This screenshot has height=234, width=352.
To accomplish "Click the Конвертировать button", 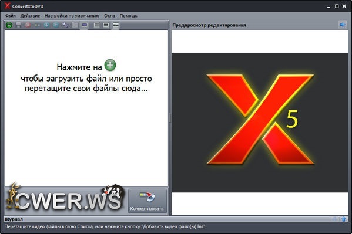I will (x=147, y=201).
